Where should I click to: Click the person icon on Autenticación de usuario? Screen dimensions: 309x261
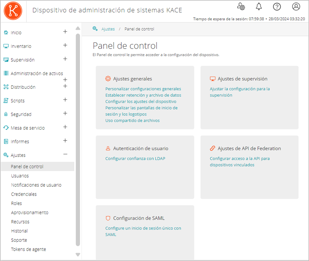tap(108, 148)
